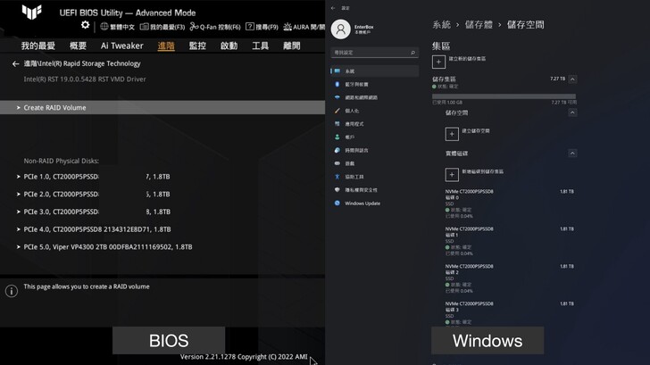
Task: Open 搜尋(F9) search in BIOS toolbar
Action: [262, 27]
